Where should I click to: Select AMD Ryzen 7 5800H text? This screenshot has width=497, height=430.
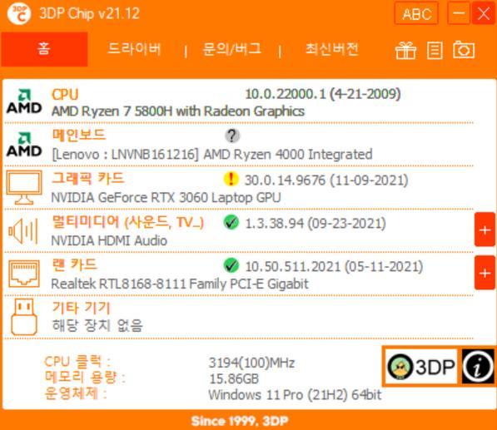(178, 111)
